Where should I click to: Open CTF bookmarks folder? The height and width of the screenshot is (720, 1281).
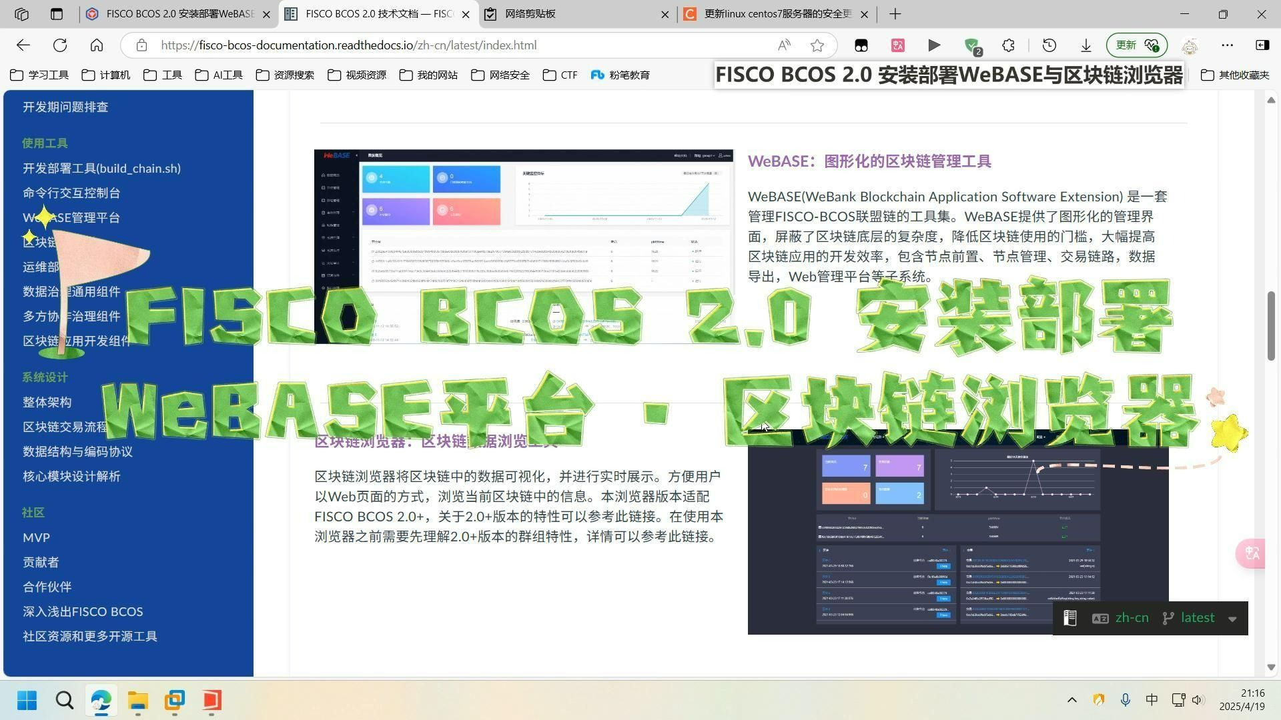(560, 75)
